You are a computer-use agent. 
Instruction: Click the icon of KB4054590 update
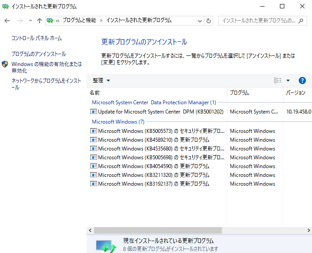click(x=93, y=166)
